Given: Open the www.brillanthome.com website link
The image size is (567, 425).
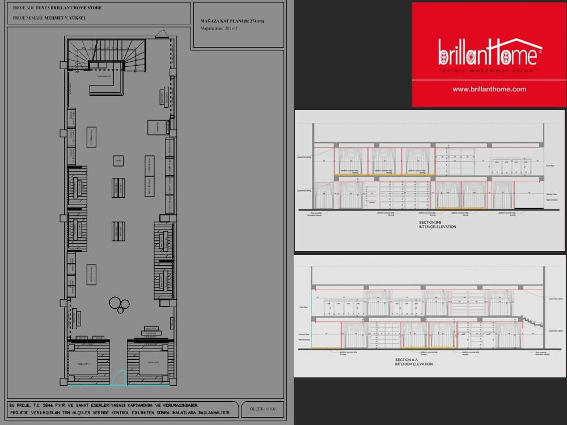Looking at the screenshot, I should click(489, 90).
